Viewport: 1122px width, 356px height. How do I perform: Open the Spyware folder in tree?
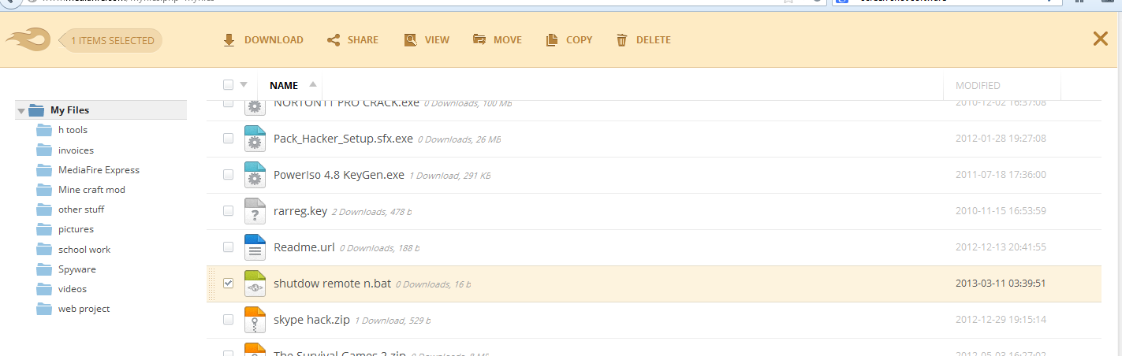[76, 269]
